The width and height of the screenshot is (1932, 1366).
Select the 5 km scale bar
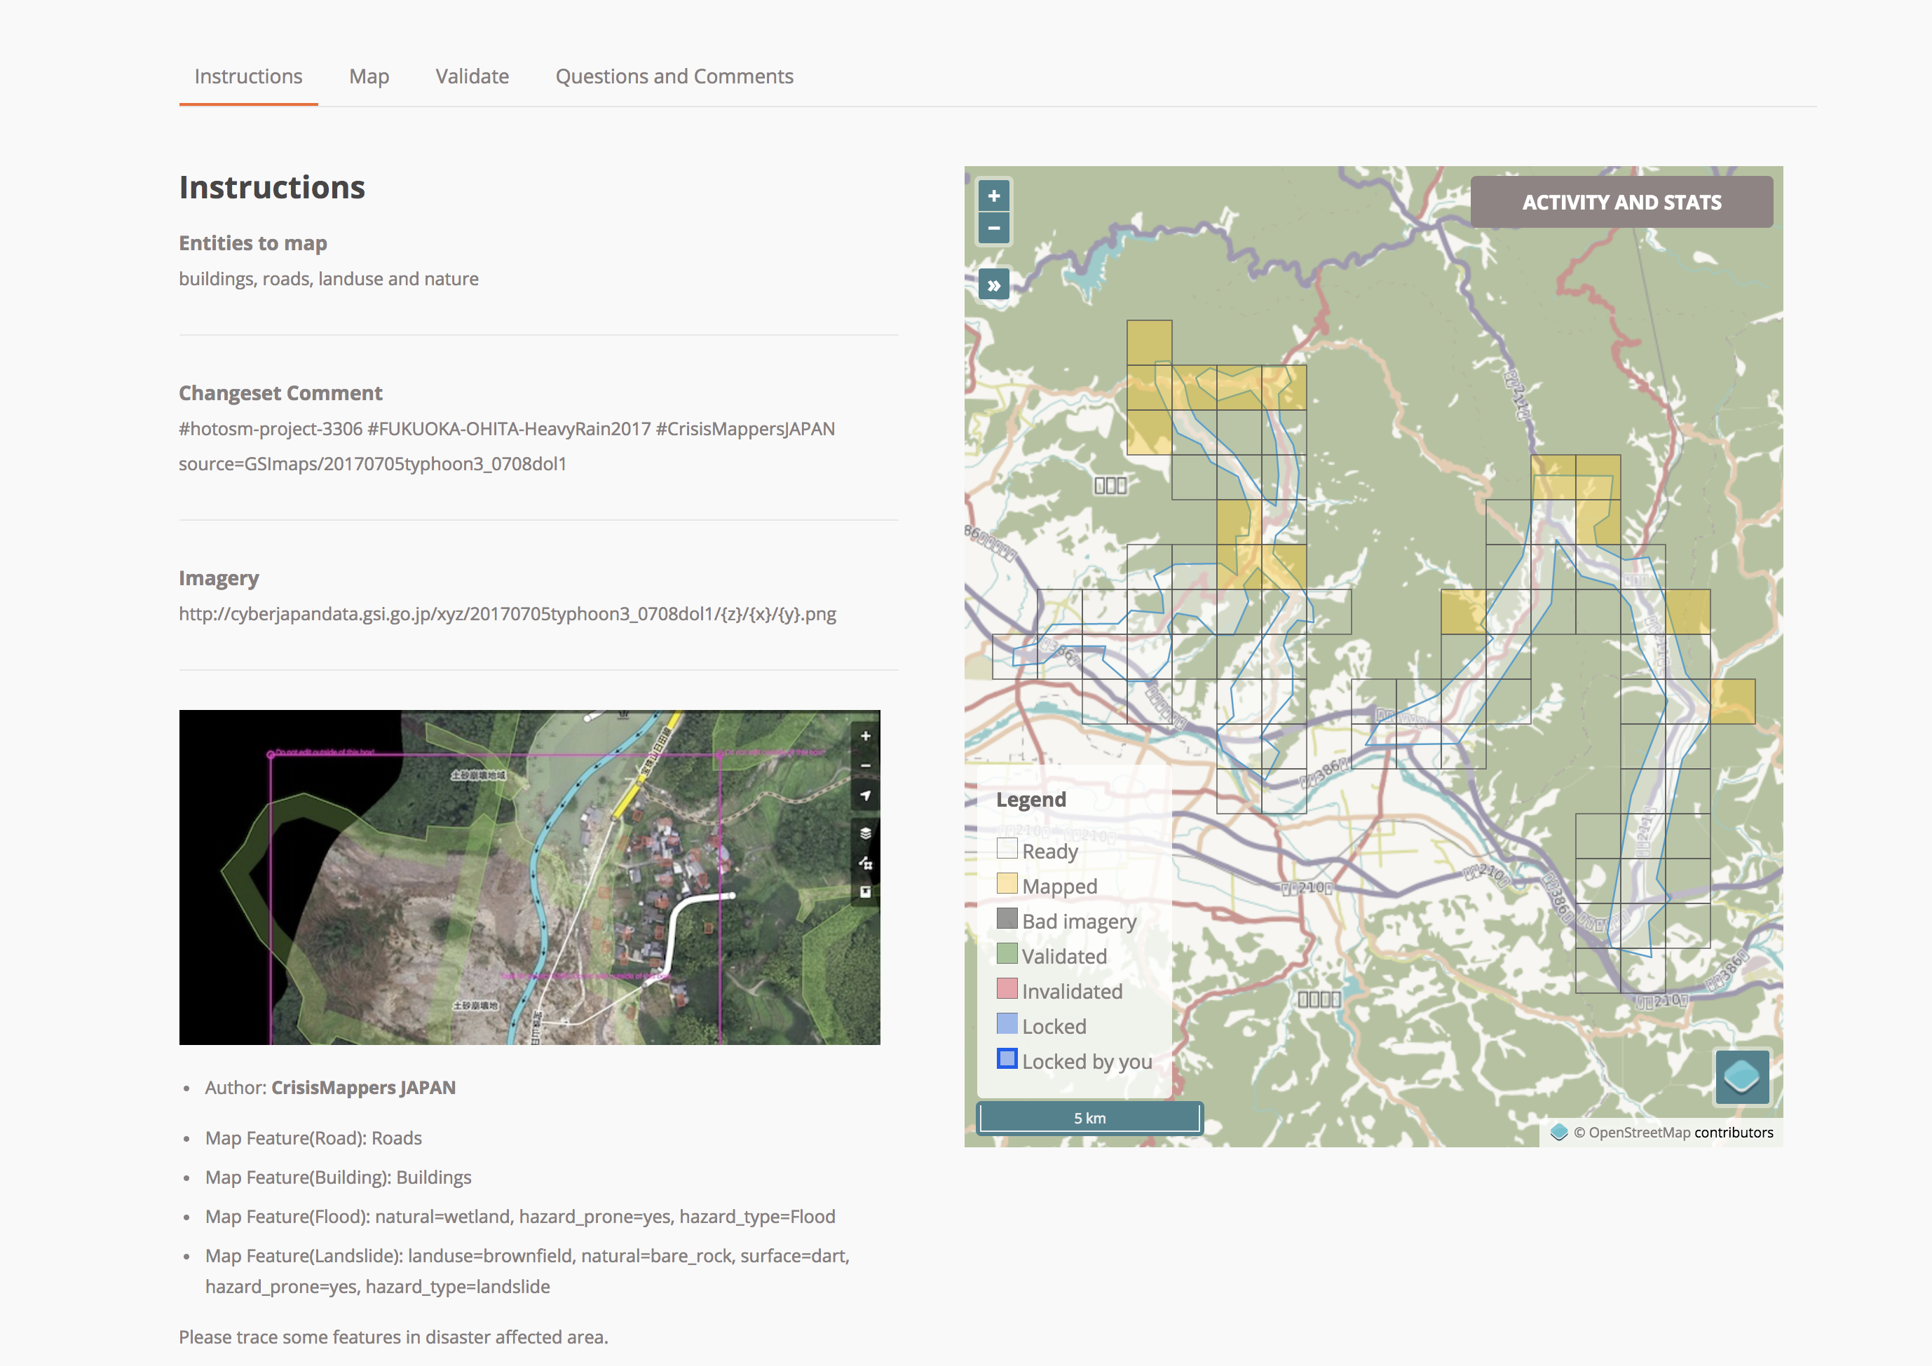[x=1089, y=1118]
